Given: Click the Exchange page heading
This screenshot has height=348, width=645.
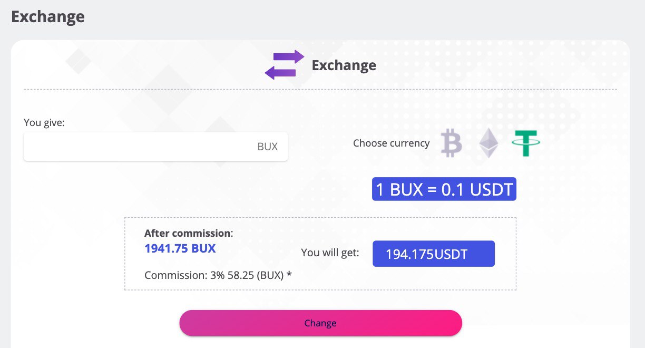Looking at the screenshot, I should pyautogui.click(x=48, y=16).
